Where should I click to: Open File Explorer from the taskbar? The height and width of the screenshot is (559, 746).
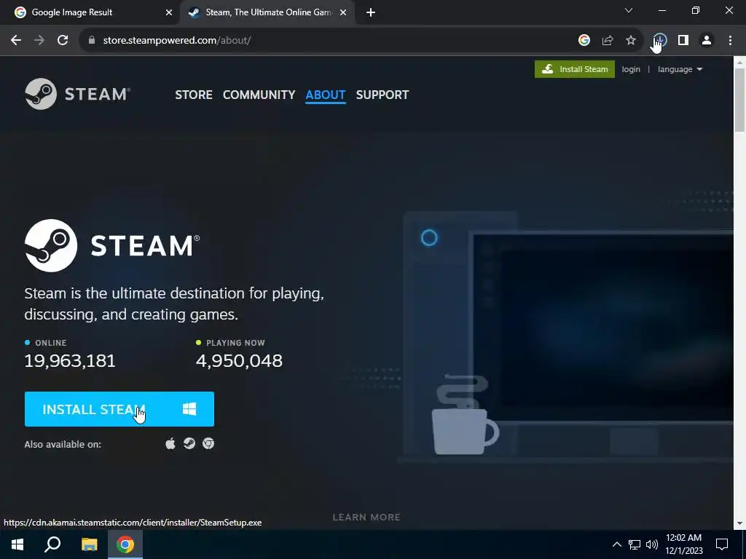(89, 544)
